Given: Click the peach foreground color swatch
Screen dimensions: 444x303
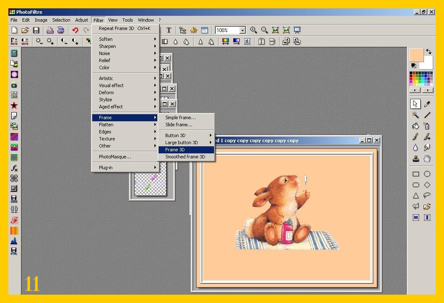Looking at the screenshot, I should click(x=416, y=55).
